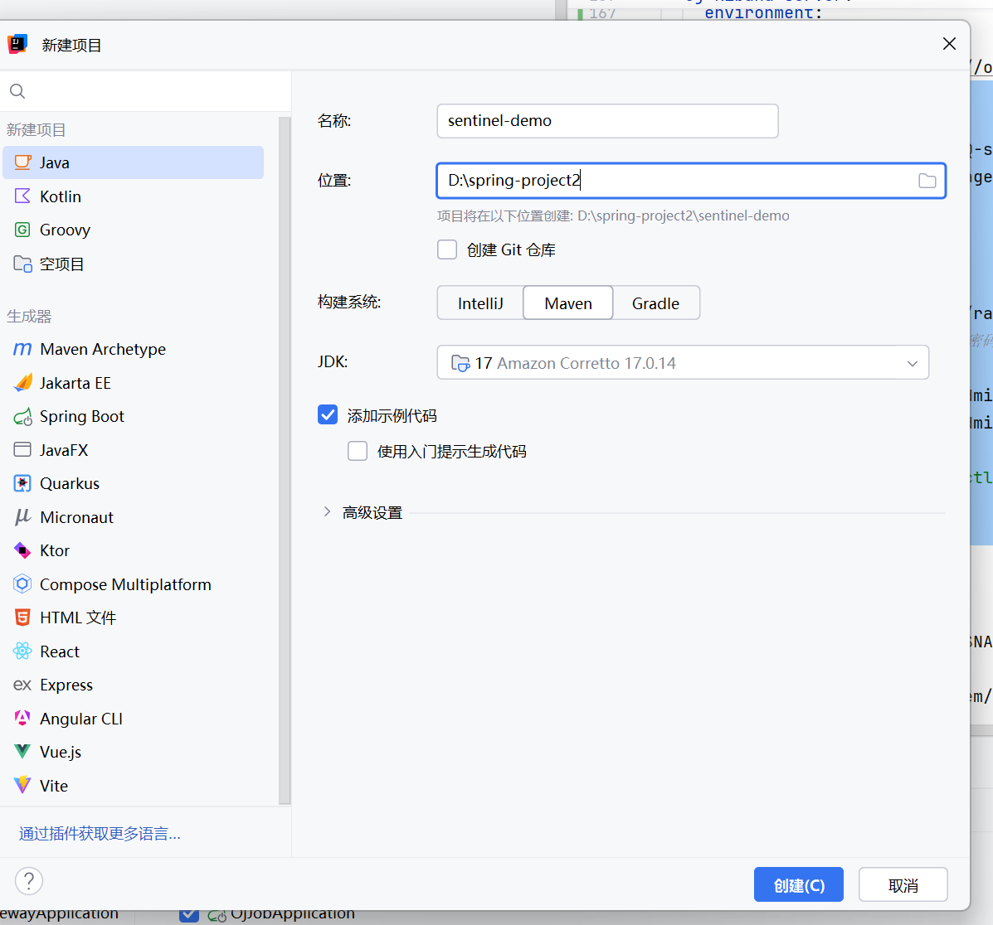993x925 pixels.
Task: Select Spring Boot generator
Action: pyautogui.click(x=133, y=416)
